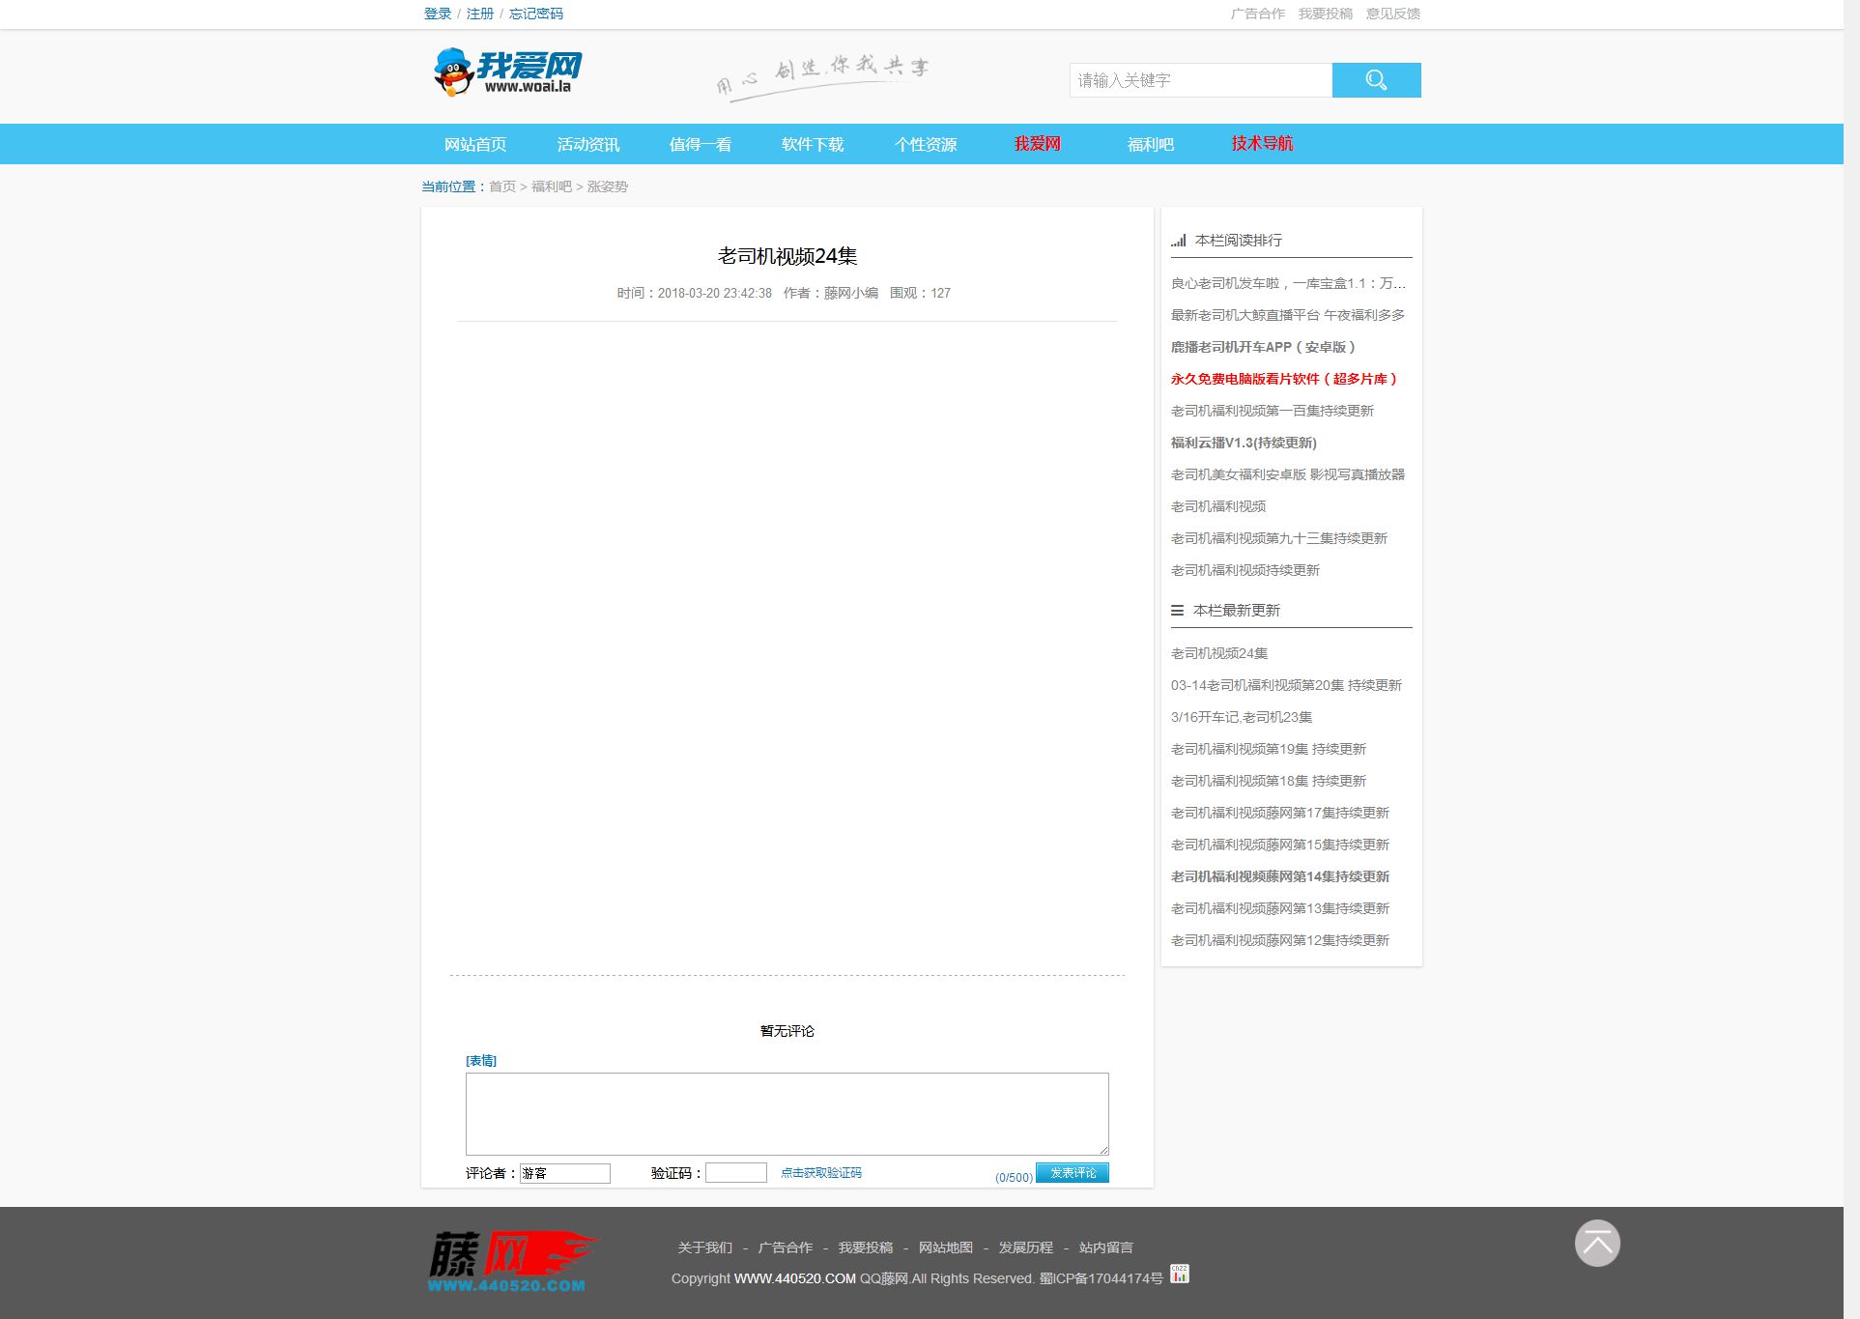Click the list icon beside 本栏最新更新
The width and height of the screenshot is (1860, 1319).
(x=1177, y=610)
